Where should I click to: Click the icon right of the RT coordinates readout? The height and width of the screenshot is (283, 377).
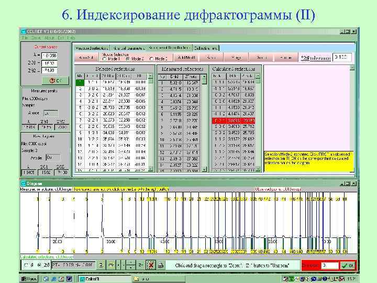(101, 265)
